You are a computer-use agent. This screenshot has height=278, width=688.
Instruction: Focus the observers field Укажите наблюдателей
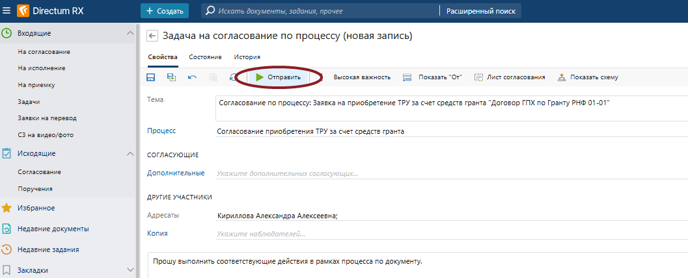(452, 234)
